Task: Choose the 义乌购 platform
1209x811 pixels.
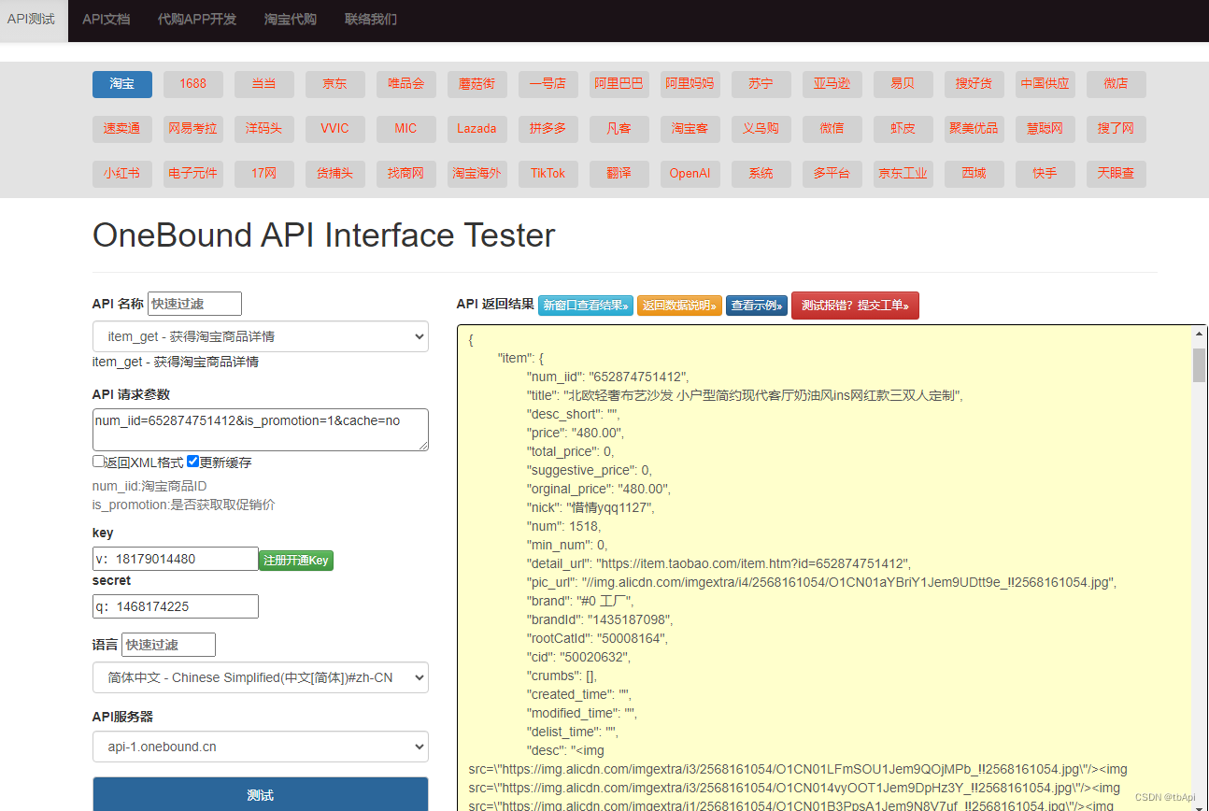Action: tap(761, 129)
